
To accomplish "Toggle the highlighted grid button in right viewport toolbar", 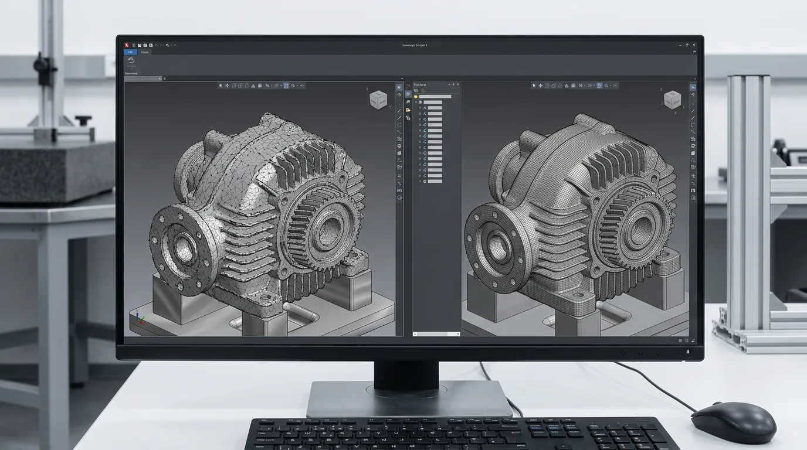I will click(599, 86).
